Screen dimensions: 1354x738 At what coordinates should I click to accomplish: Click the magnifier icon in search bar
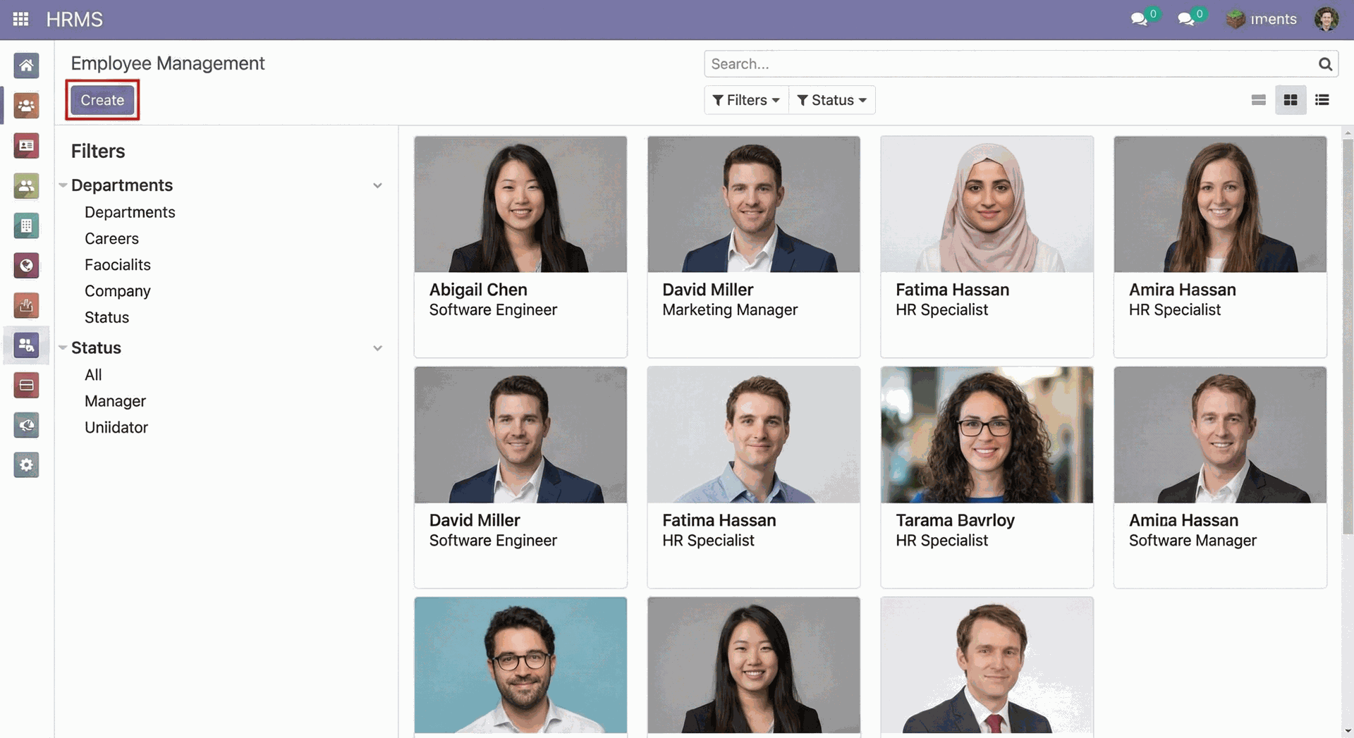pyautogui.click(x=1325, y=64)
